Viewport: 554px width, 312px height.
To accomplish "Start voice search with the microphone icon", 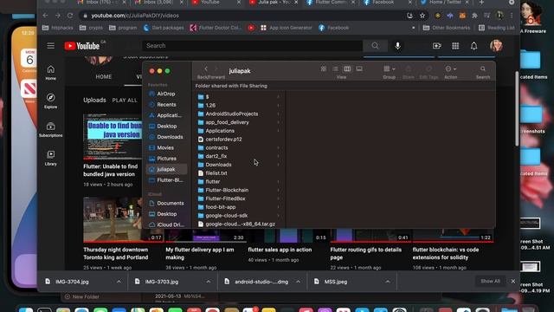I will [x=397, y=46].
